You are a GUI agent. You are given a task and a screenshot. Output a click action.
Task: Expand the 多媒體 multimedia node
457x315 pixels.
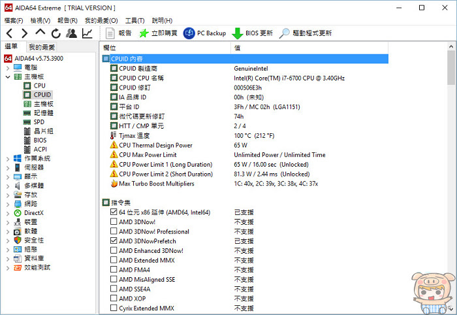8,186
